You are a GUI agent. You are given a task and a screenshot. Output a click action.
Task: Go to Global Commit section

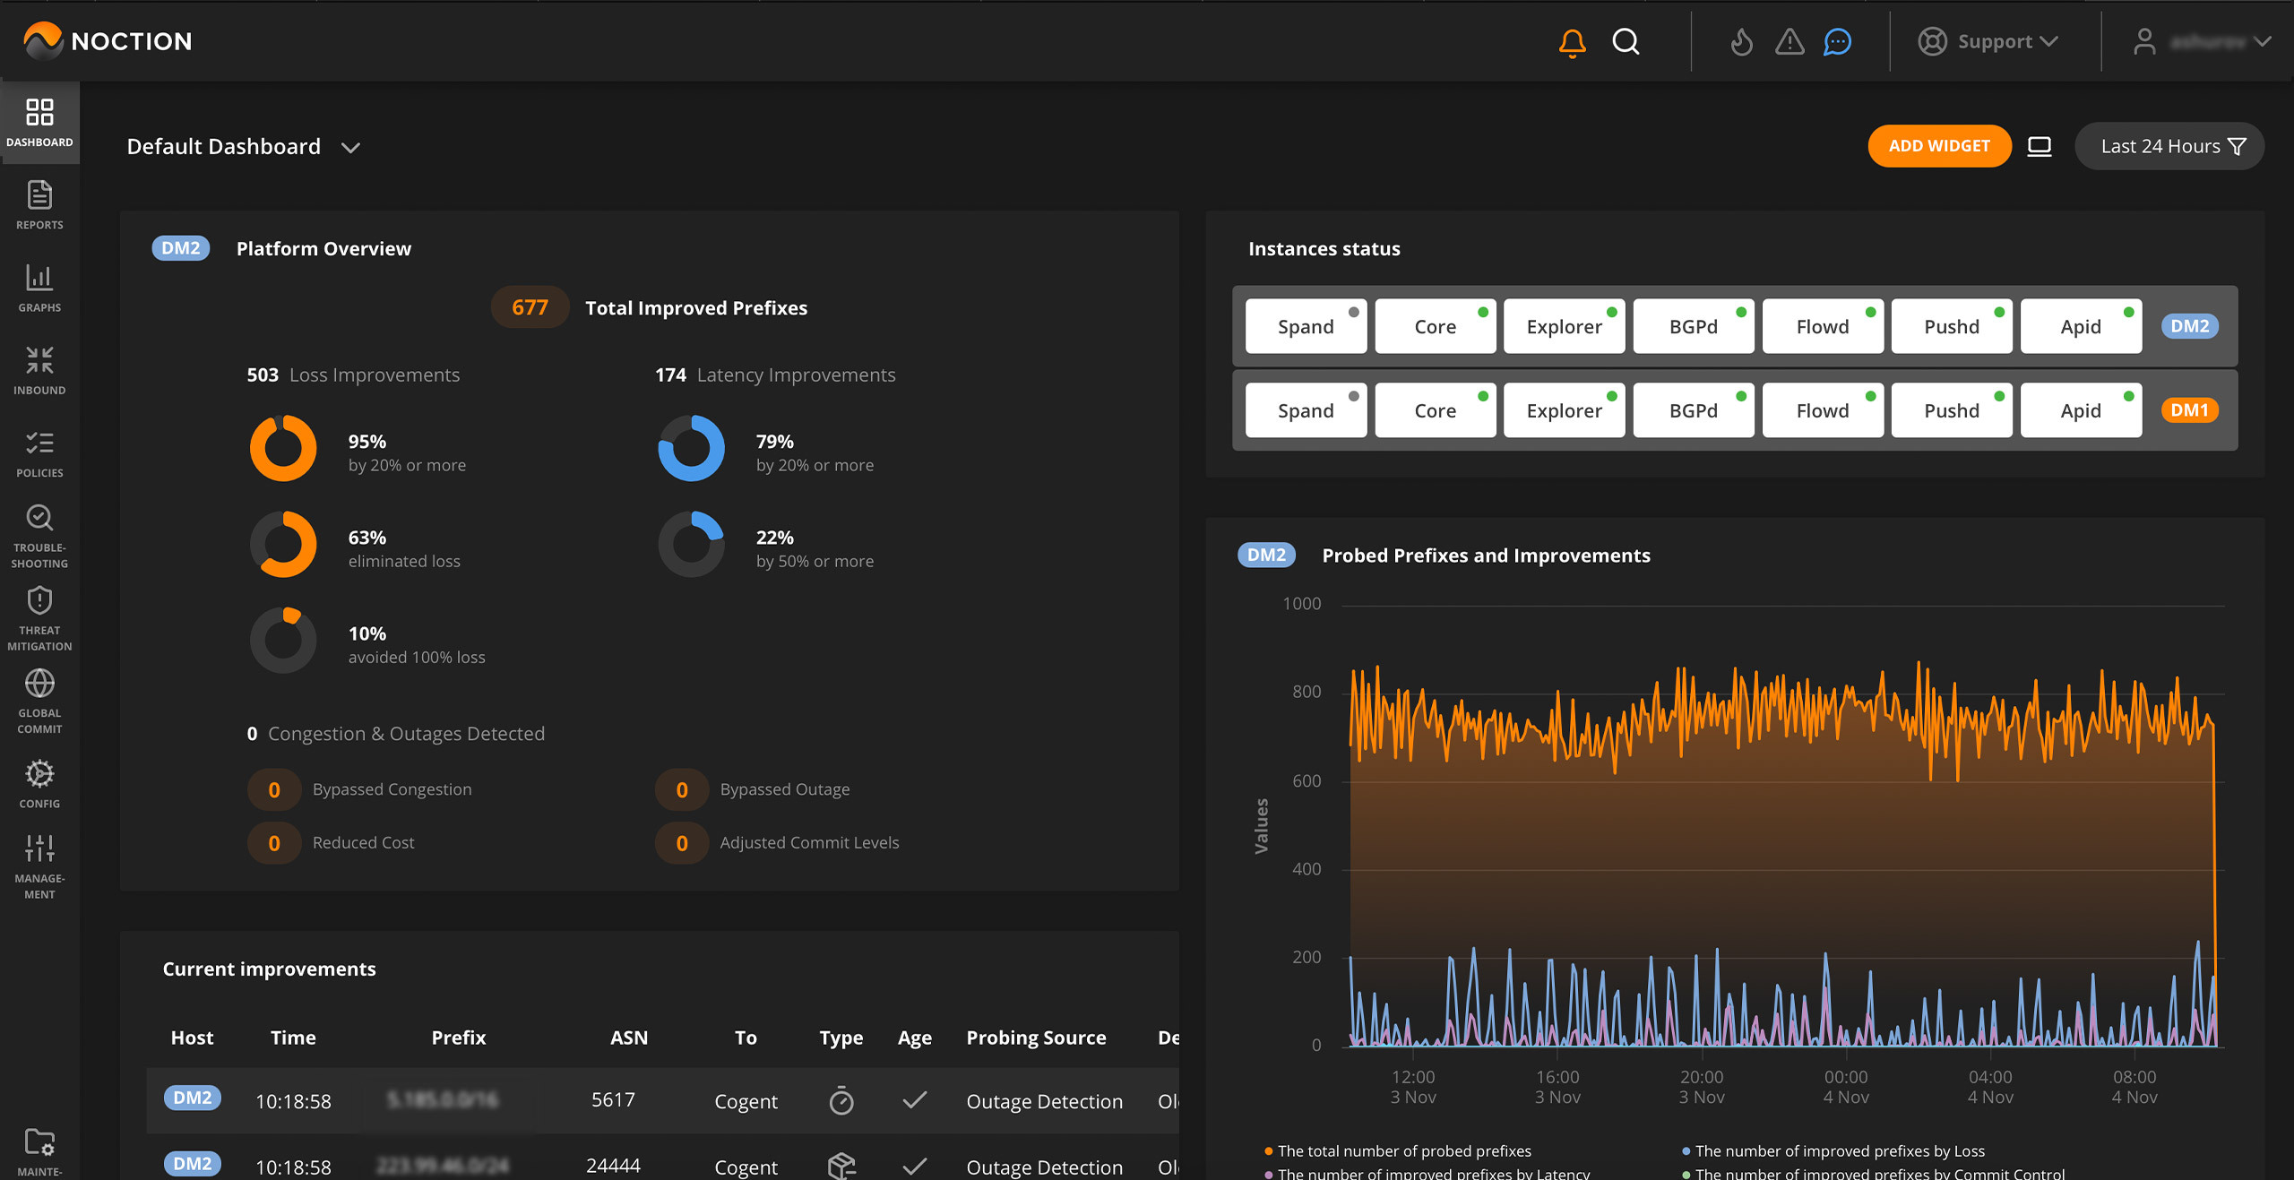click(x=39, y=702)
